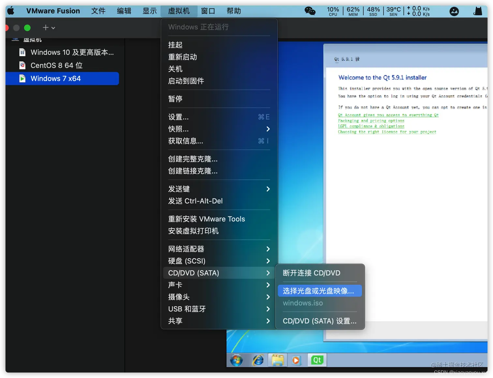
Task: Choose 发送 Ctrl-Alt-Del
Action: (x=219, y=201)
